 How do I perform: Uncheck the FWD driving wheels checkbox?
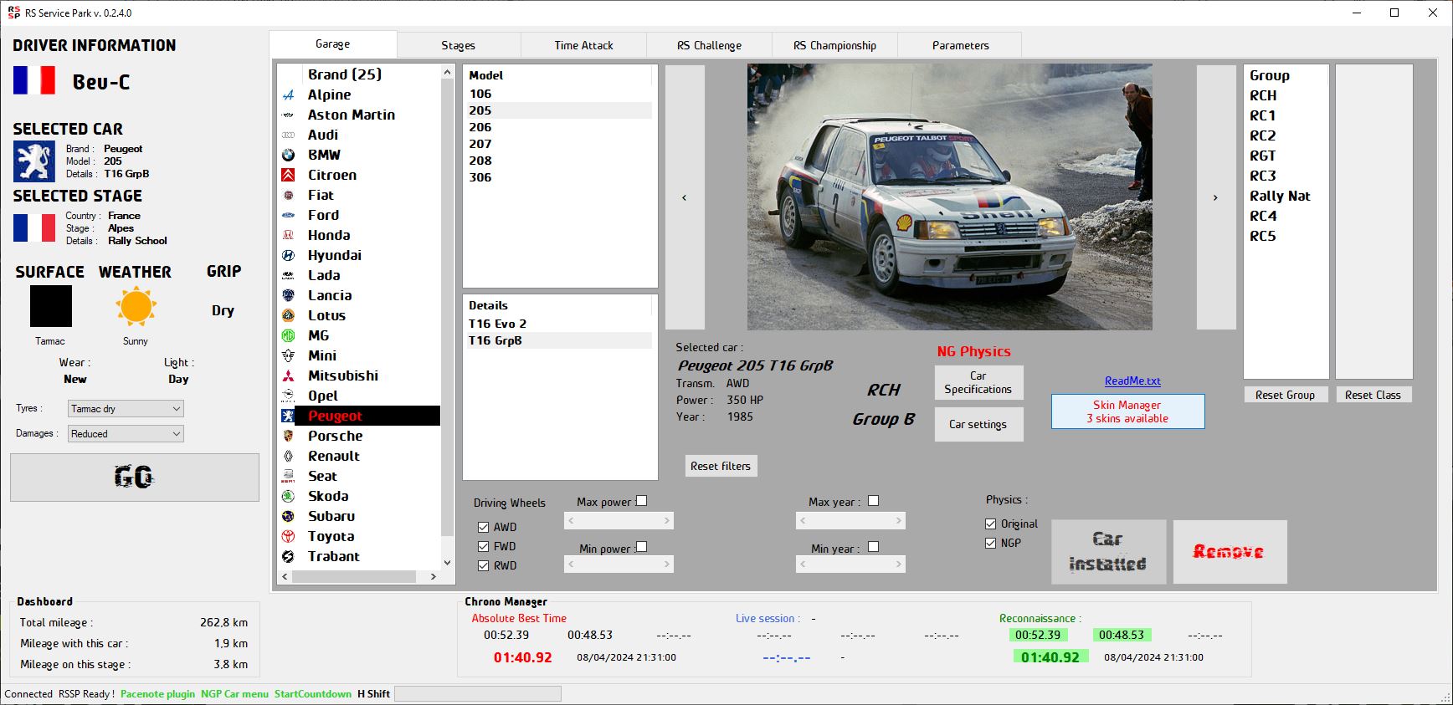point(483,546)
